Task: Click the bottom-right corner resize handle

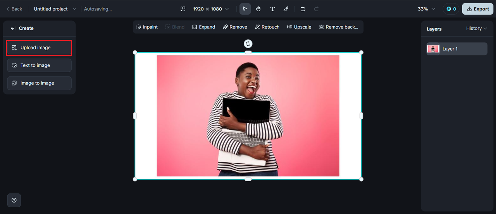Action: [361, 179]
